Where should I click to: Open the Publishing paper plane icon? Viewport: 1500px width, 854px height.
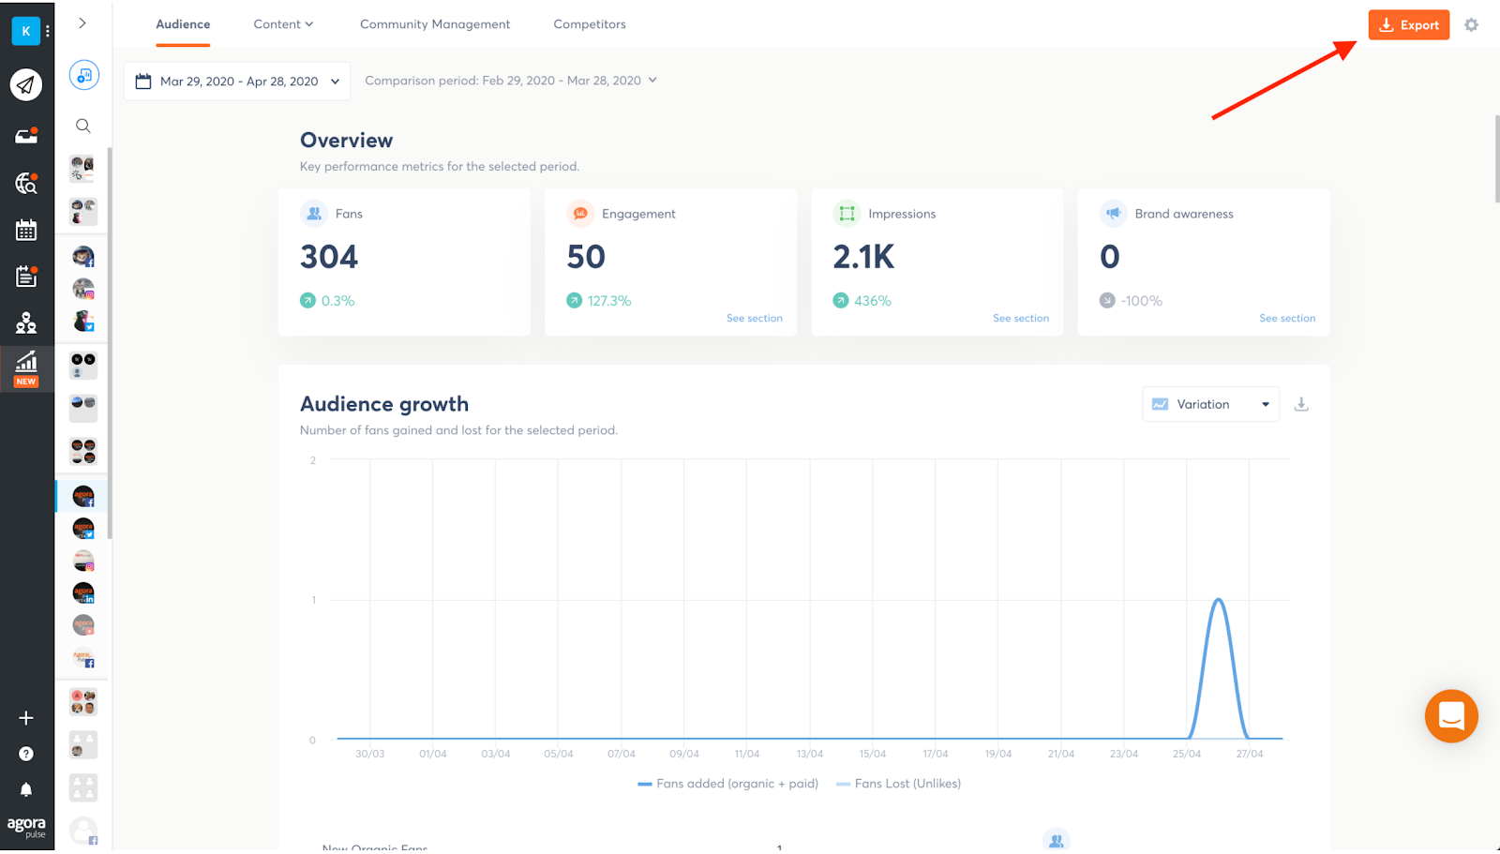26,84
